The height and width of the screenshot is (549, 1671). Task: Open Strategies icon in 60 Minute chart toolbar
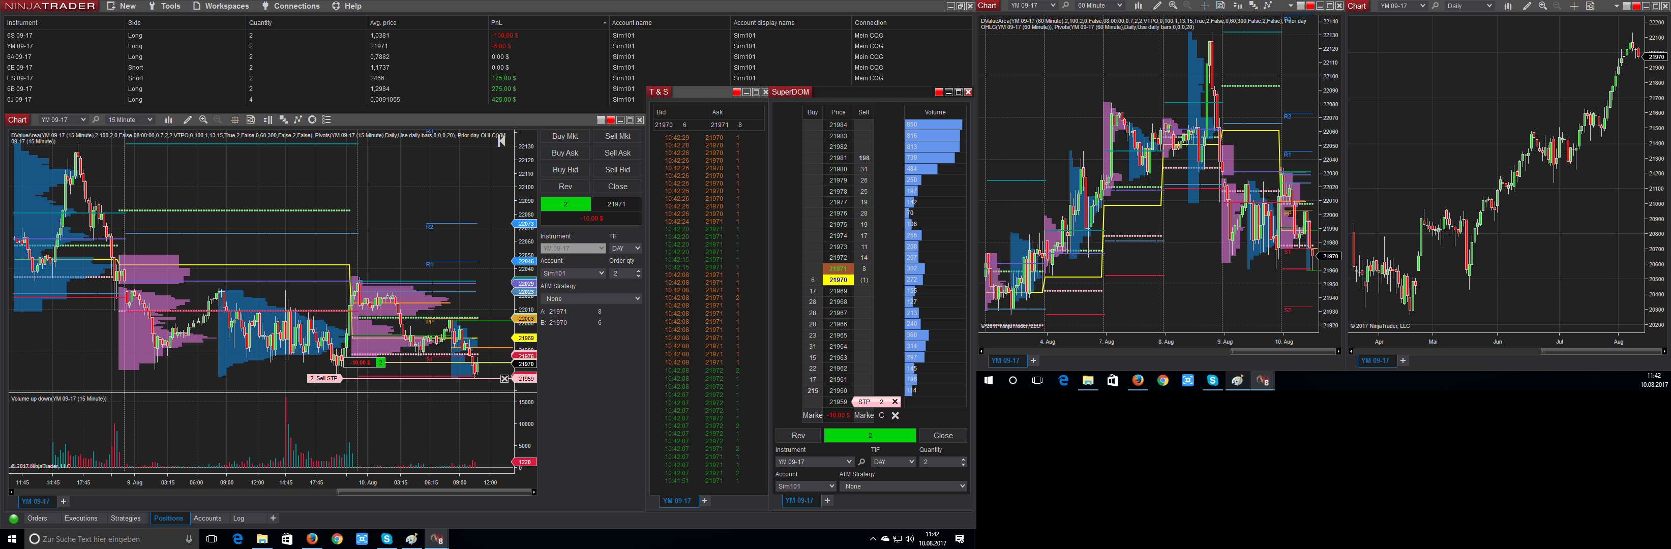[x=1268, y=6]
